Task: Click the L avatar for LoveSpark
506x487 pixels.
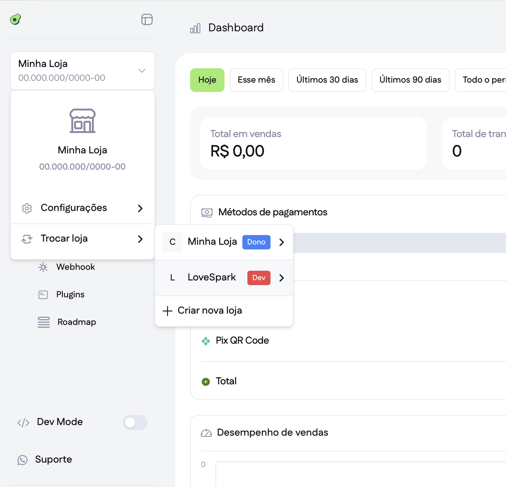Action: (173, 278)
